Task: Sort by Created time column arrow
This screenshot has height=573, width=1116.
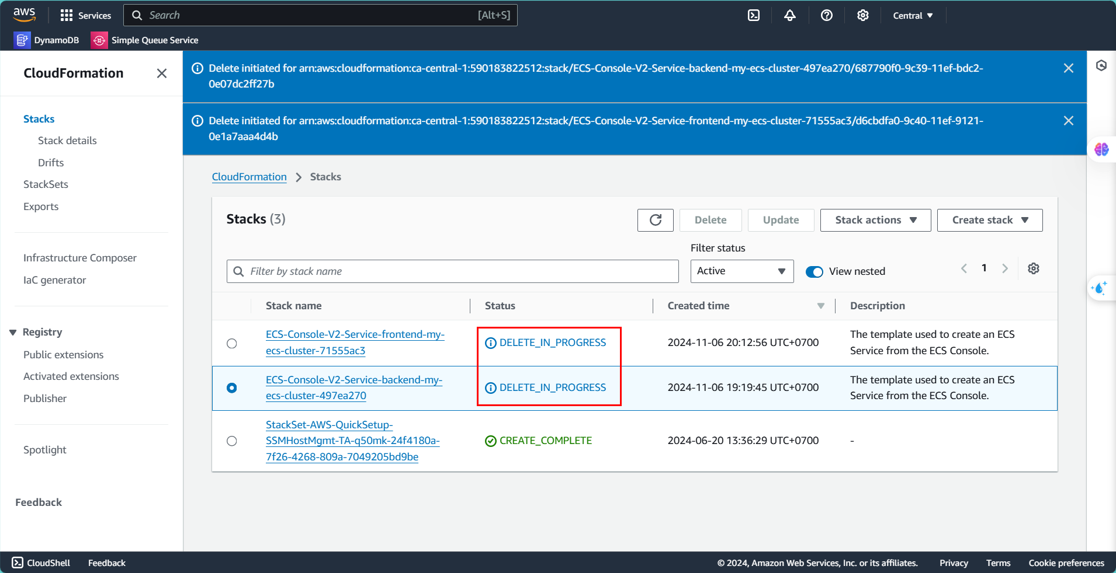Action: click(x=820, y=306)
